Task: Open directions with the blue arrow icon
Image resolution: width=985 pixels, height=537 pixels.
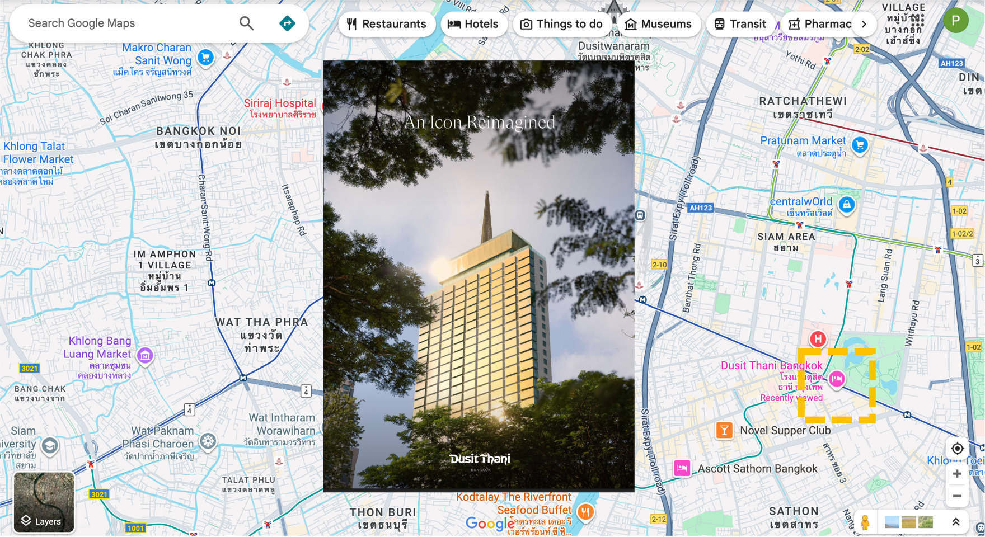Action: pyautogui.click(x=287, y=23)
